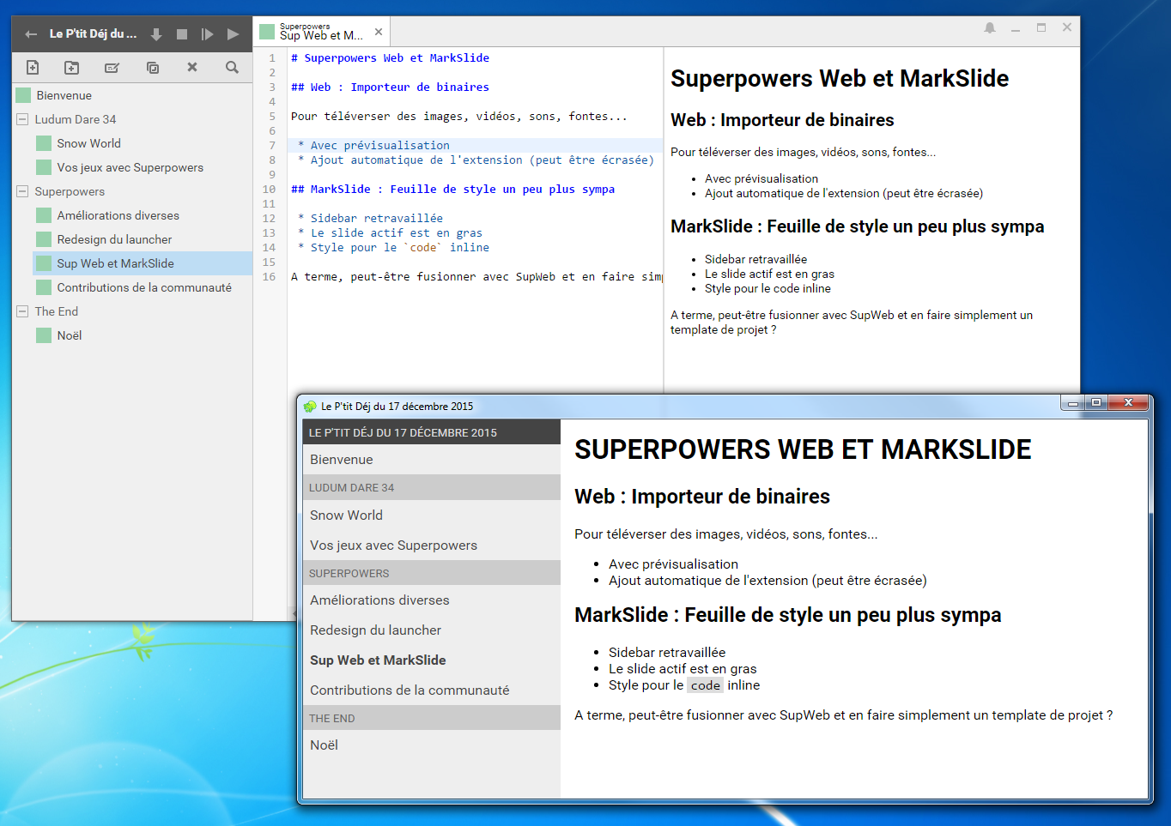Image resolution: width=1171 pixels, height=826 pixels.
Task: Create a new folder with the folder-plus icon
Action: 72,67
